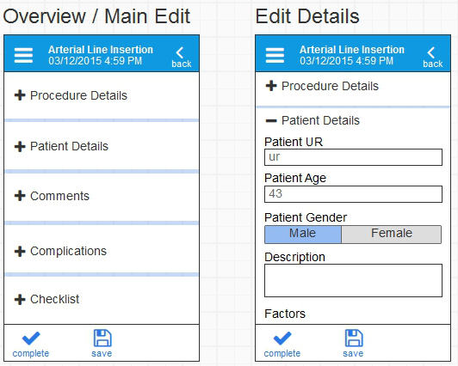The width and height of the screenshot is (458, 366).
Task: Click save floppy icon in Edit Details screen
Action: (x=354, y=338)
